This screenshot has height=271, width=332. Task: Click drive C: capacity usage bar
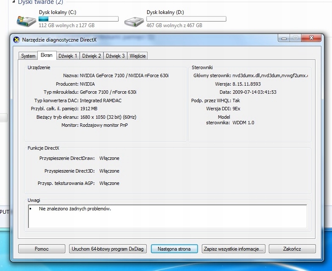[x=78, y=19]
